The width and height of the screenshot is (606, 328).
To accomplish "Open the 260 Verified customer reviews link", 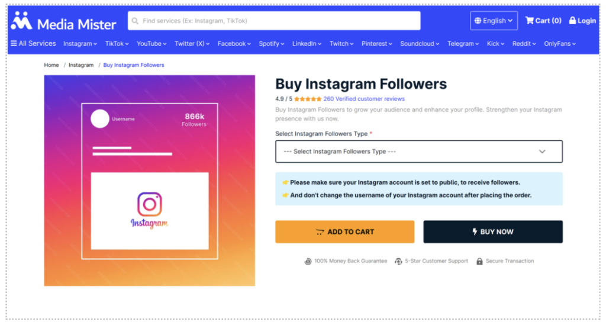I will click(364, 99).
